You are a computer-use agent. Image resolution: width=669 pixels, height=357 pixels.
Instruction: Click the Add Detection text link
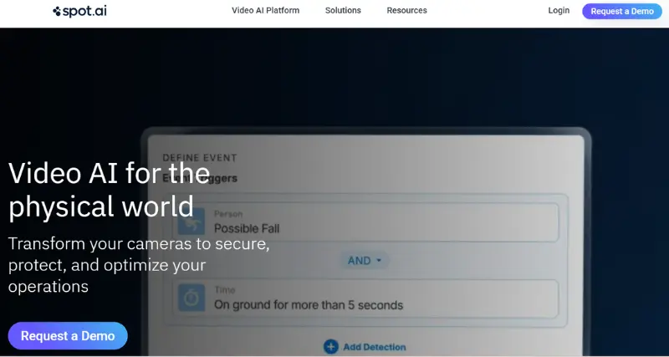(x=374, y=347)
